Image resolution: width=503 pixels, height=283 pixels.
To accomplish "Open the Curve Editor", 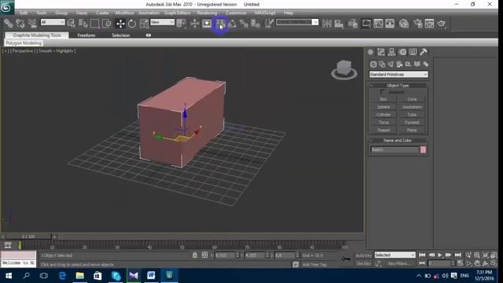I will [x=378, y=24].
